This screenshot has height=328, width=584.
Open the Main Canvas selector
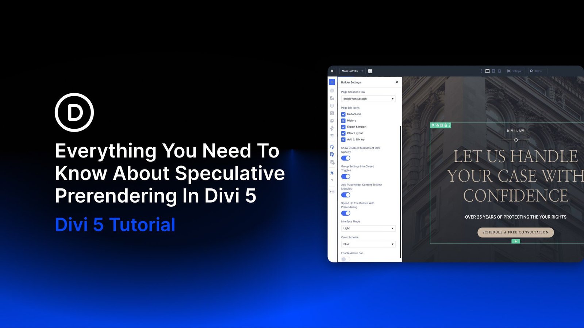click(x=352, y=71)
